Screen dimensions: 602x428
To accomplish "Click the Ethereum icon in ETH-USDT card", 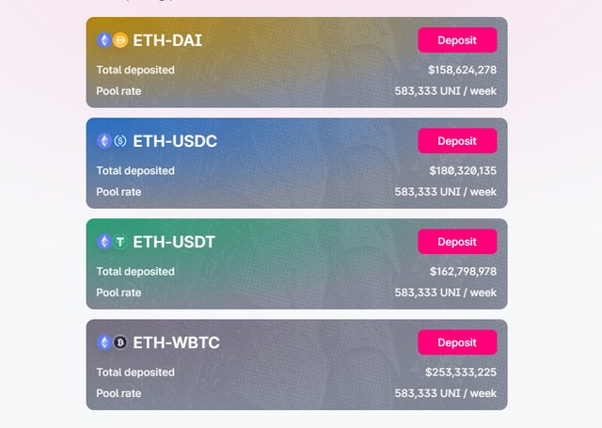I will tap(104, 242).
